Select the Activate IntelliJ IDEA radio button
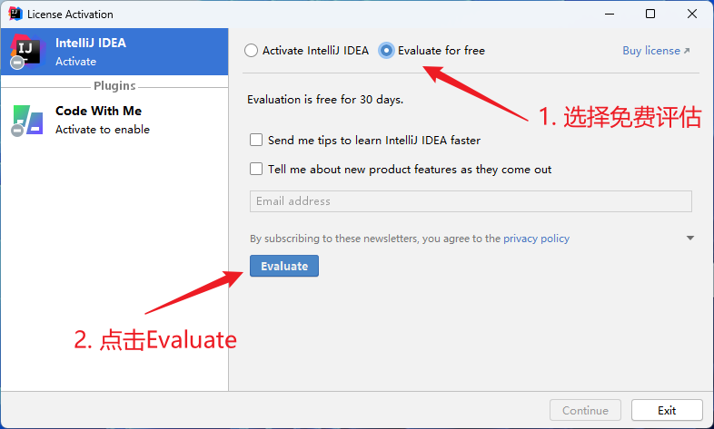This screenshot has width=714, height=429. [x=251, y=51]
